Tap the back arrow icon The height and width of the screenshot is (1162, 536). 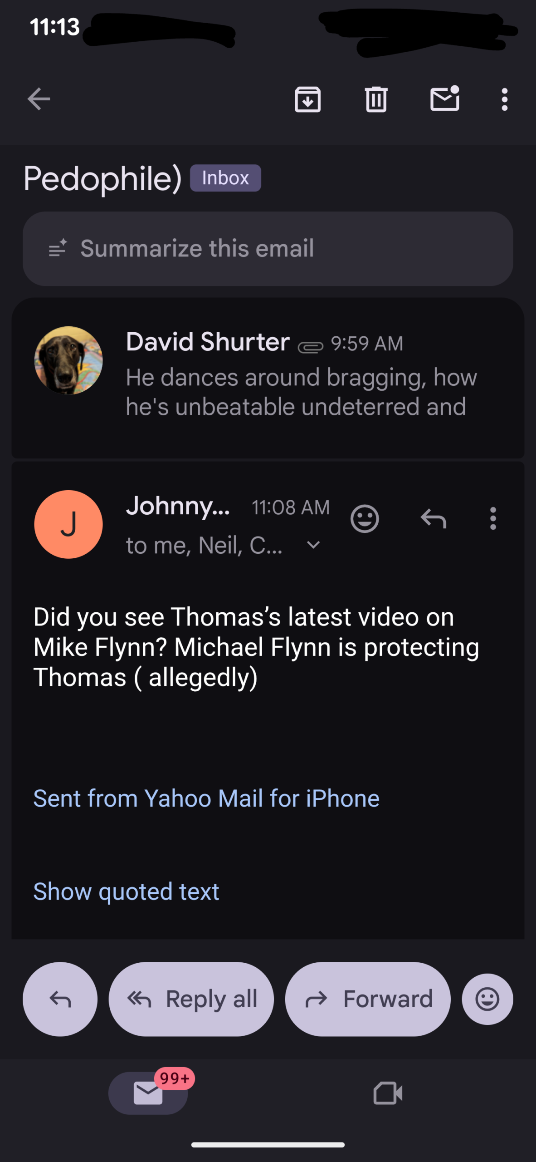coord(39,99)
